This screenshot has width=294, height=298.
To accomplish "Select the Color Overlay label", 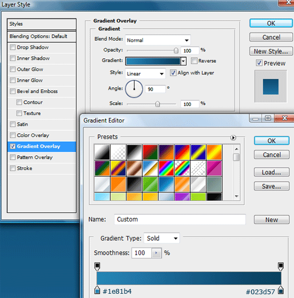I will tap(33, 135).
